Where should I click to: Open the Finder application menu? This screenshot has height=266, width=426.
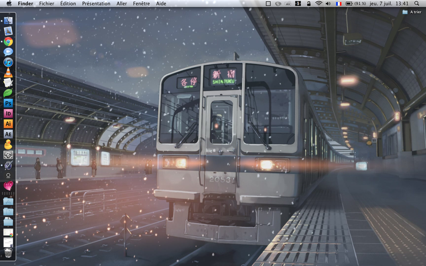coord(26,4)
